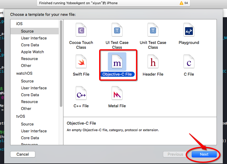Click the yellow warning icon in status bar

pyautogui.click(x=181, y=3)
